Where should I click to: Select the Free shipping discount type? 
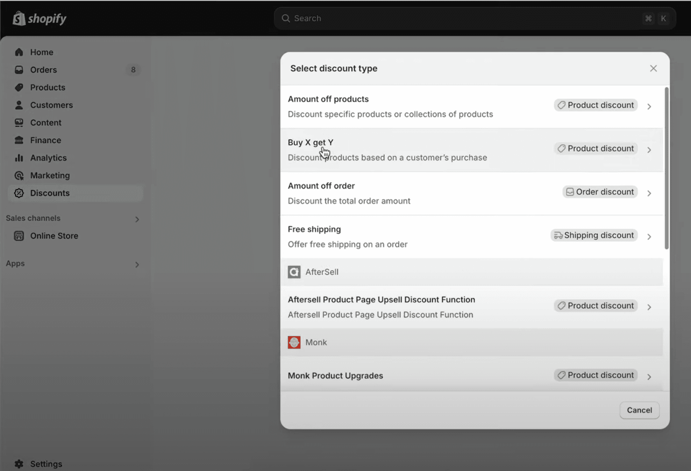pos(472,237)
